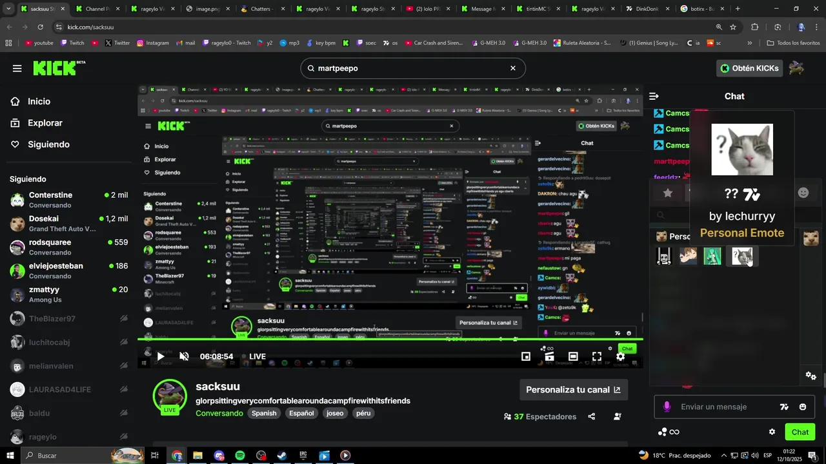Click the Conversando category link

pyautogui.click(x=219, y=413)
